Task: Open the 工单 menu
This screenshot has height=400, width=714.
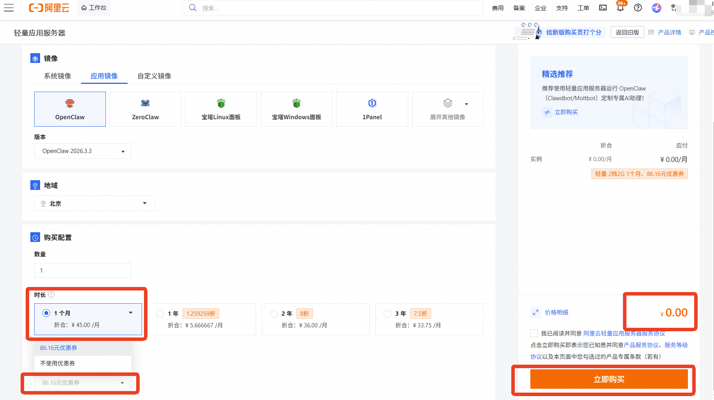Action: click(x=583, y=8)
